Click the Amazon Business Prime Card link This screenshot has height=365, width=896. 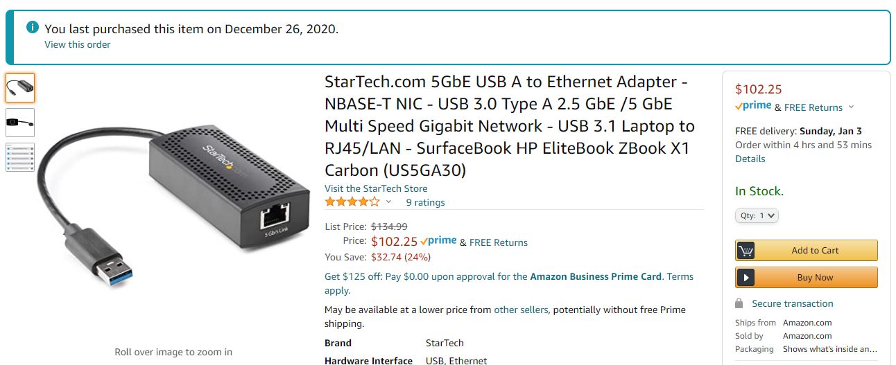[x=596, y=276]
